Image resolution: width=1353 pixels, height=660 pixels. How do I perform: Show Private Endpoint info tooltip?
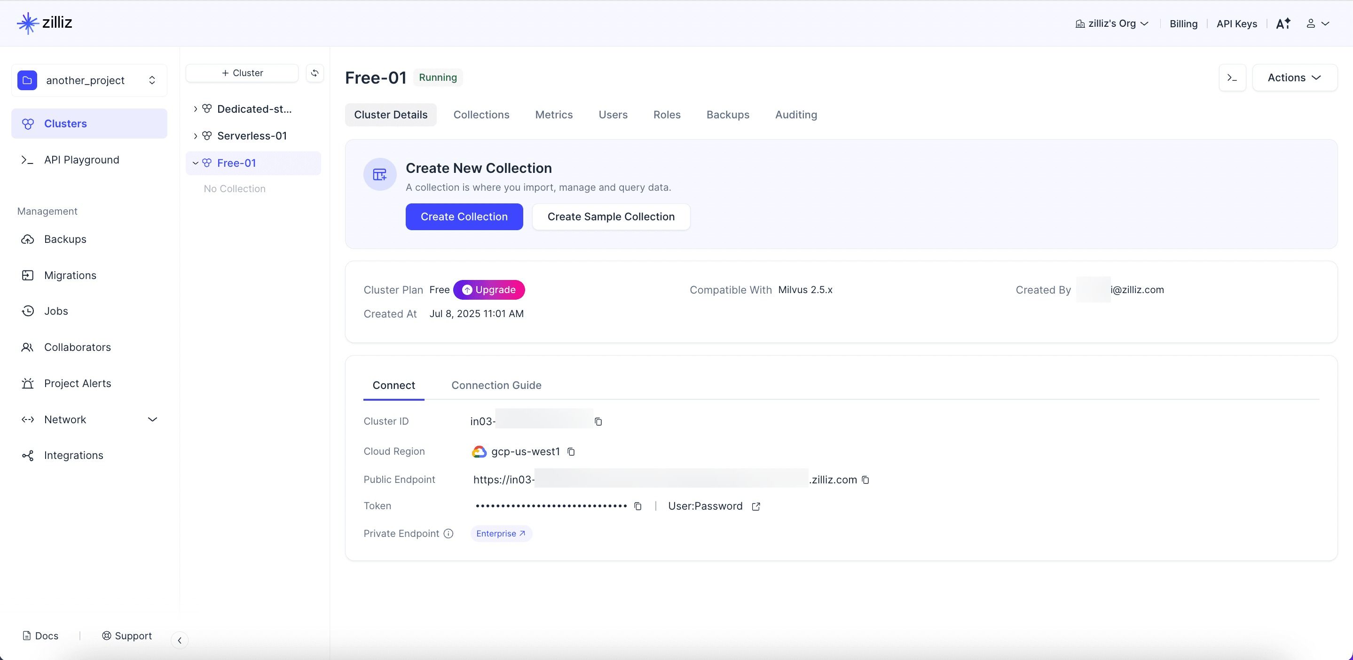pyautogui.click(x=448, y=534)
